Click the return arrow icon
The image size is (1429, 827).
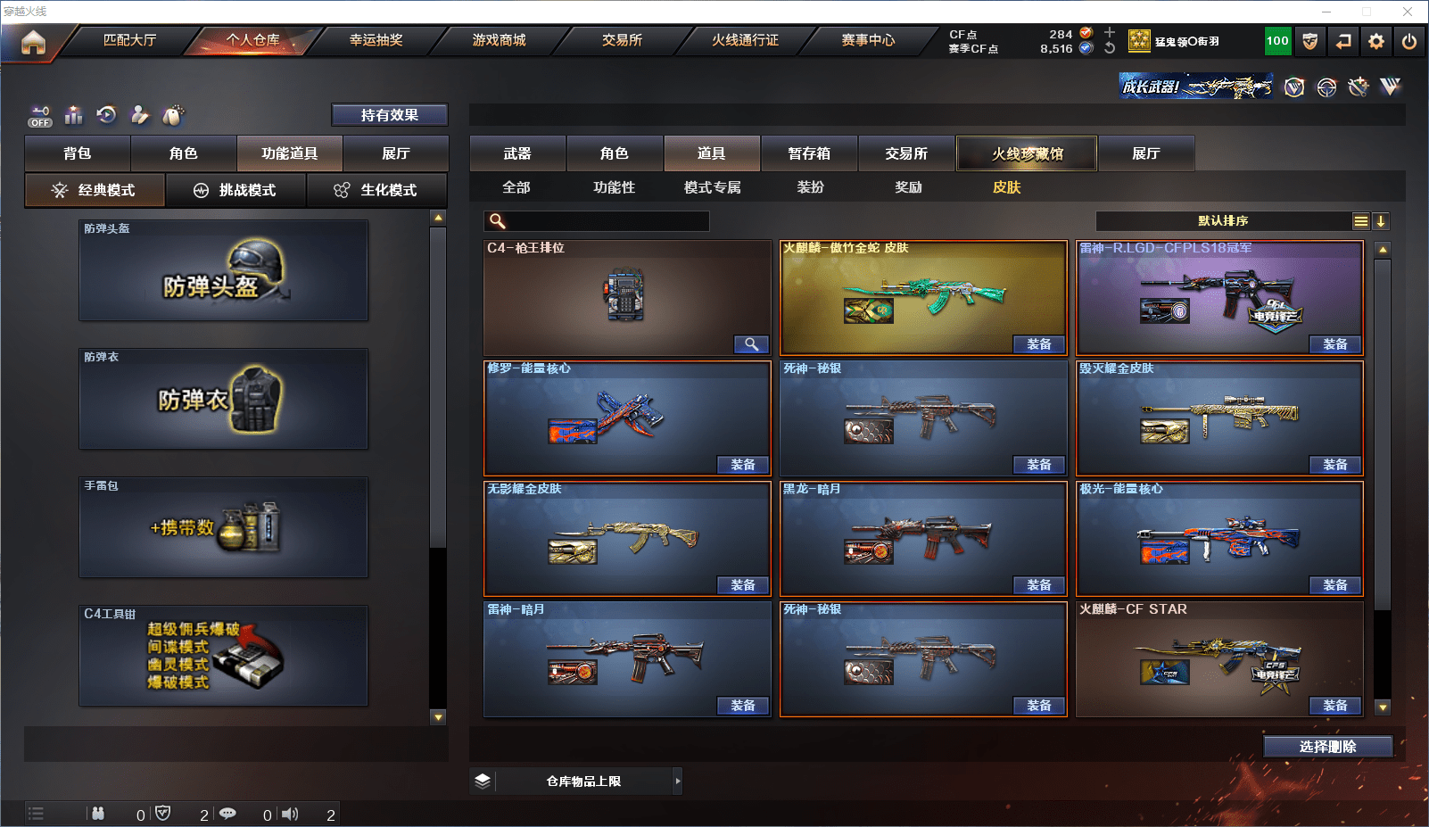[1343, 41]
